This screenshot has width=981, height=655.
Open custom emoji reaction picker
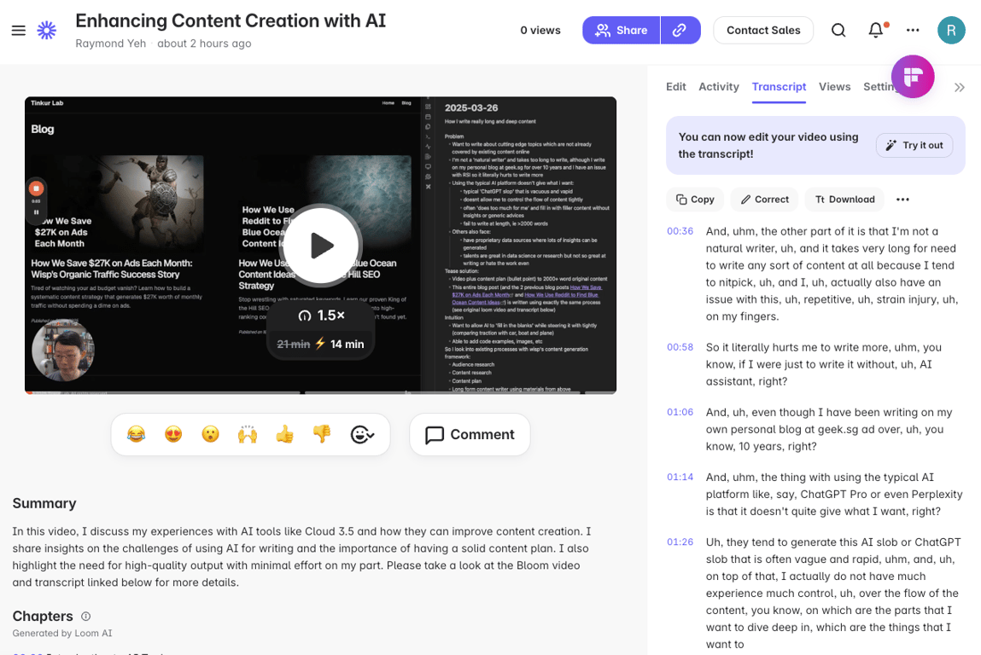[362, 434]
